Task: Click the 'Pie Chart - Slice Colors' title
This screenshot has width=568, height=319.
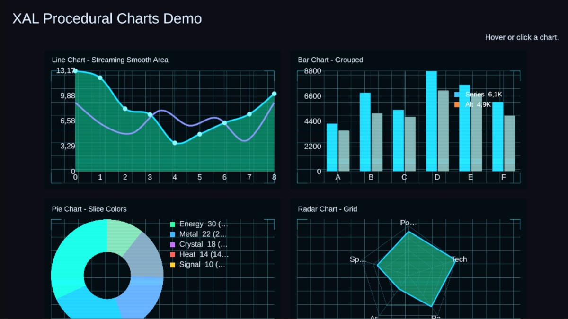Action: (x=89, y=209)
